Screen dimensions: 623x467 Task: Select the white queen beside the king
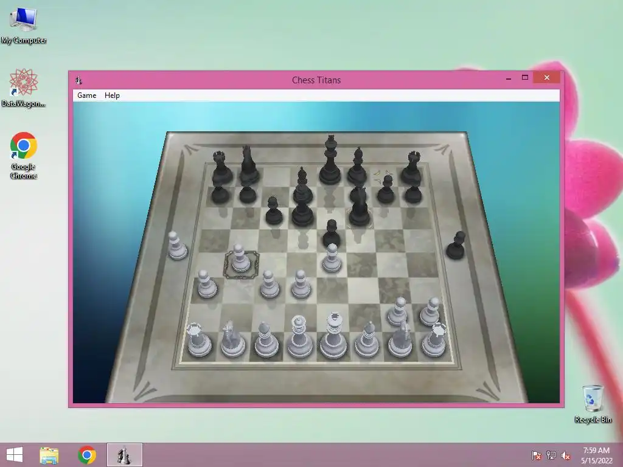(x=299, y=337)
